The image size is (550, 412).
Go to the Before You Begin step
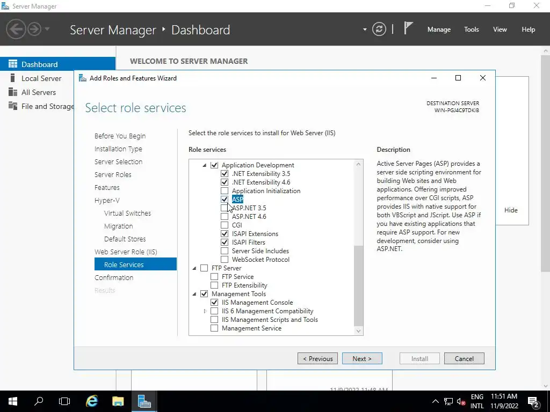pyautogui.click(x=120, y=136)
